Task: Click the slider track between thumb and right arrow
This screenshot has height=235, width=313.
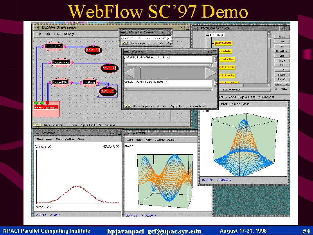Action: coord(173,73)
